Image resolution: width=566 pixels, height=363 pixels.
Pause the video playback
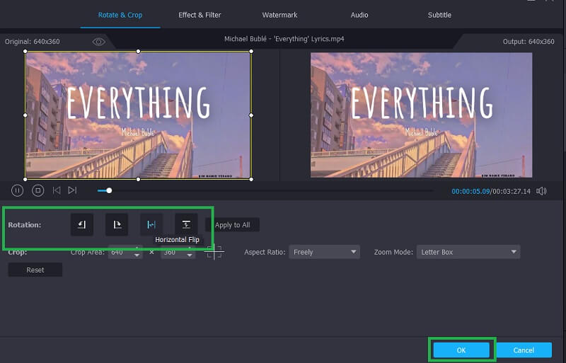pyautogui.click(x=18, y=190)
